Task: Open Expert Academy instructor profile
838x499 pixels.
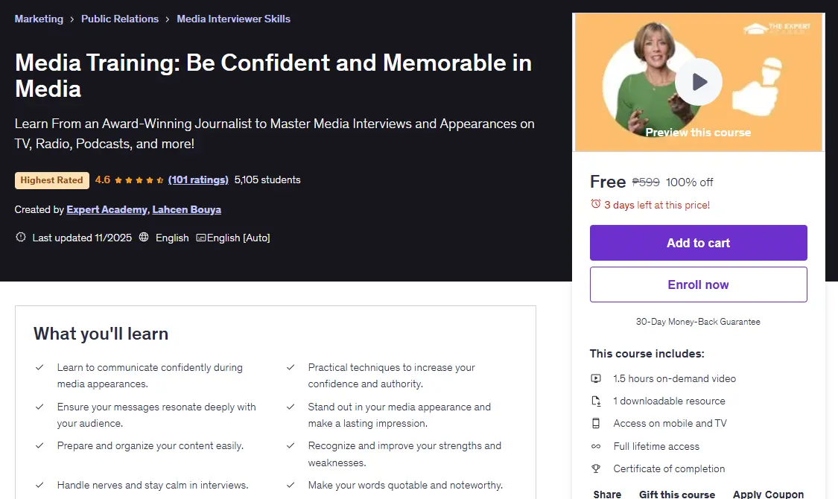Action: [x=107, y=209]
